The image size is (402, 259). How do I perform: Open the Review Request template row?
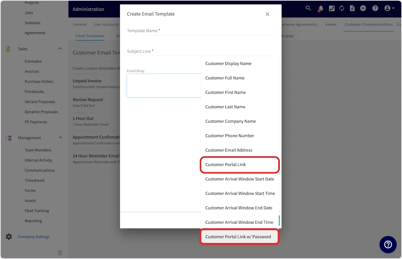[x=96, y=102]
